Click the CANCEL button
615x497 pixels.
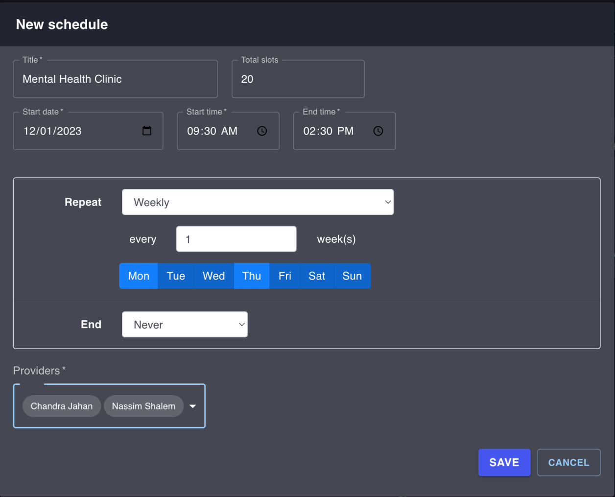(568, 462)
